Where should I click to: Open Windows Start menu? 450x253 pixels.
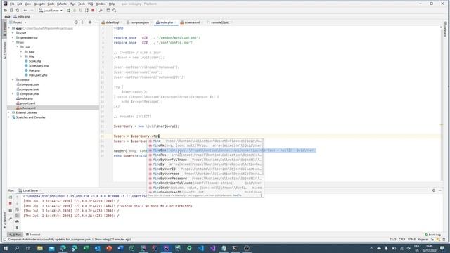coord(5,248)
